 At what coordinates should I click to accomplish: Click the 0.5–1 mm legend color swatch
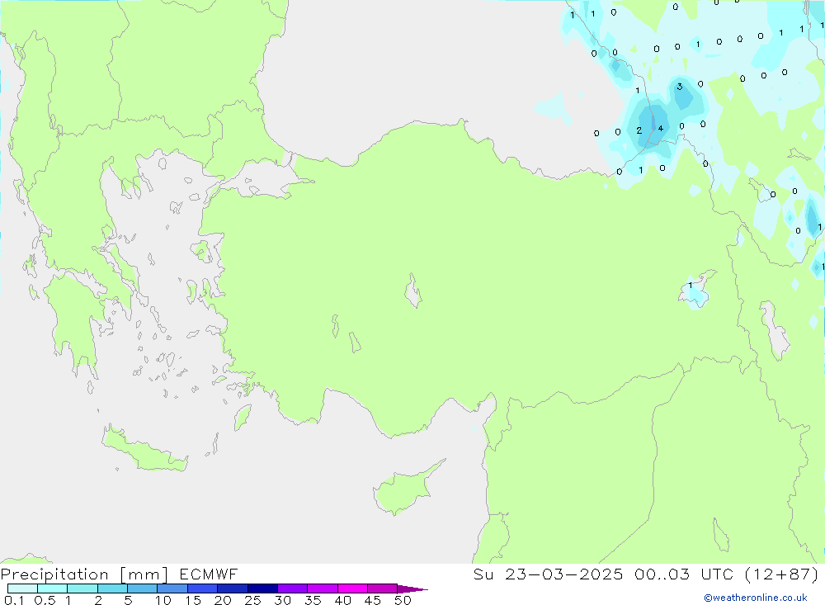pos(53,588)
